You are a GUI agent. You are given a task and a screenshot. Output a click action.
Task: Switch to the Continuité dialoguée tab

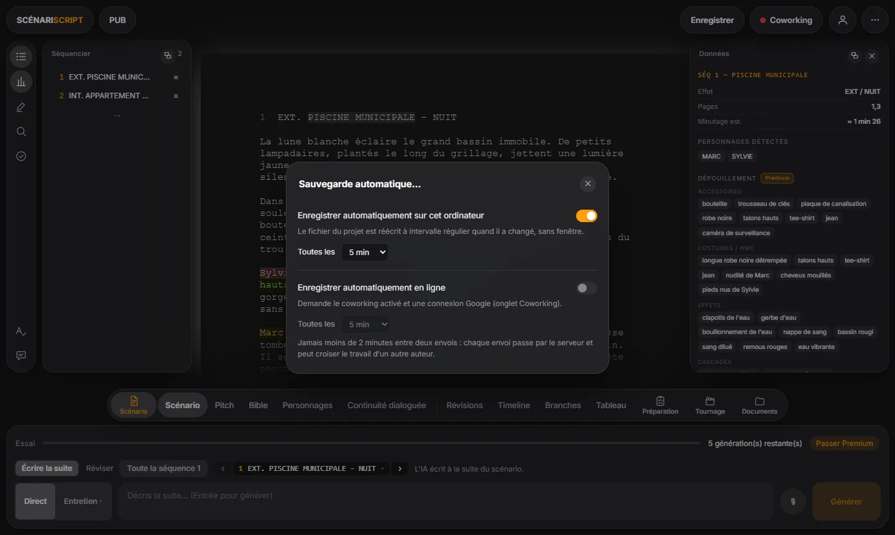[387, 405]
